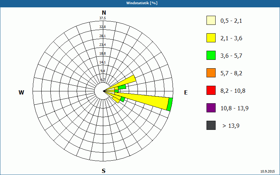The height and width of the screenshot is (175, 280).
Task: Click the red 8,2 - 10,8 legend swatch
Action: [211, 90]
